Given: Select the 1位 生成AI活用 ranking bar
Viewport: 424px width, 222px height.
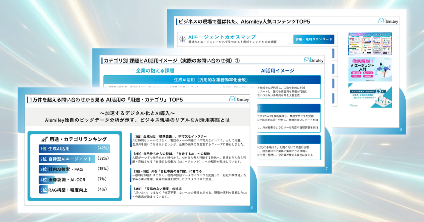Looking at the screenshot, I should 75,149.
